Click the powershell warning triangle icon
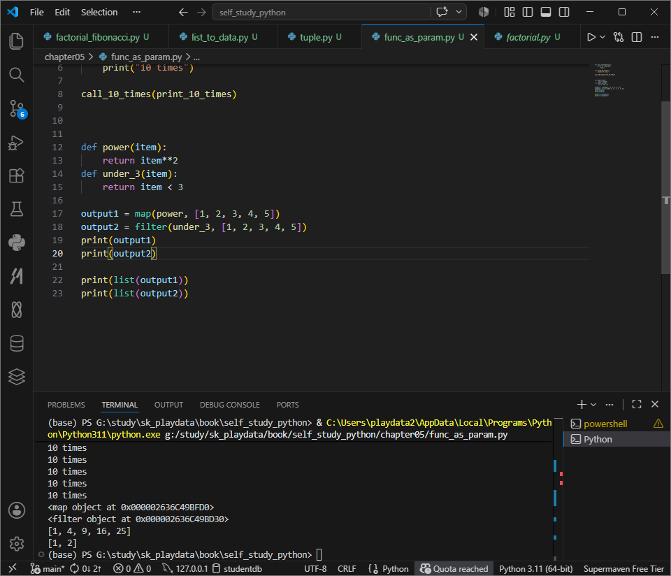This screenshot has width=671, height=576. (x=658, y=424)
